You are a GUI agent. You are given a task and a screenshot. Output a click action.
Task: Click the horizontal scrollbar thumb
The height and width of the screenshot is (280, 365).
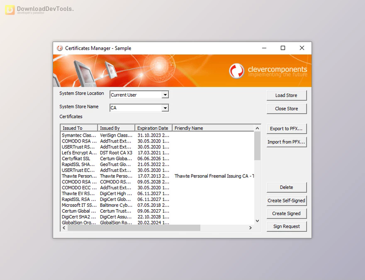(134, 228)
